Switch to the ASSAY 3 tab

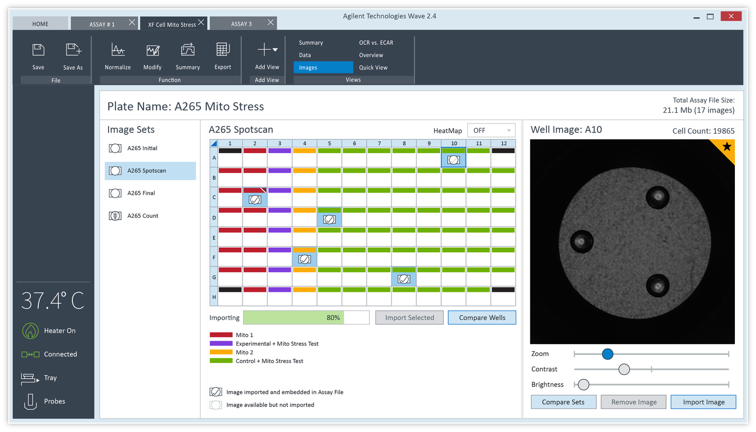[x=241, y=23]
